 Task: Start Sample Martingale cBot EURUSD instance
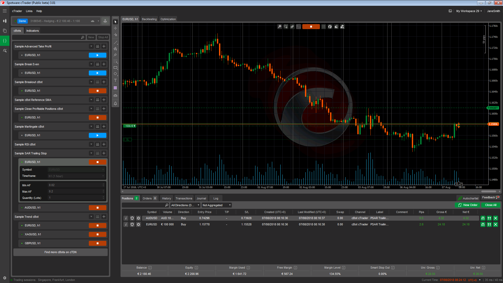pyautogui.click(x=97, y=135)
